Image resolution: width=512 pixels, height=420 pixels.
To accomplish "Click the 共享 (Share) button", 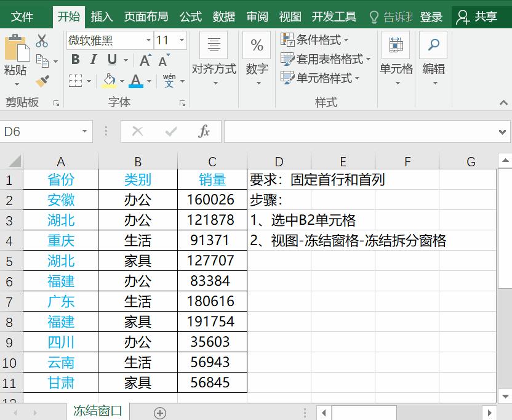I will tap(480, 17).
